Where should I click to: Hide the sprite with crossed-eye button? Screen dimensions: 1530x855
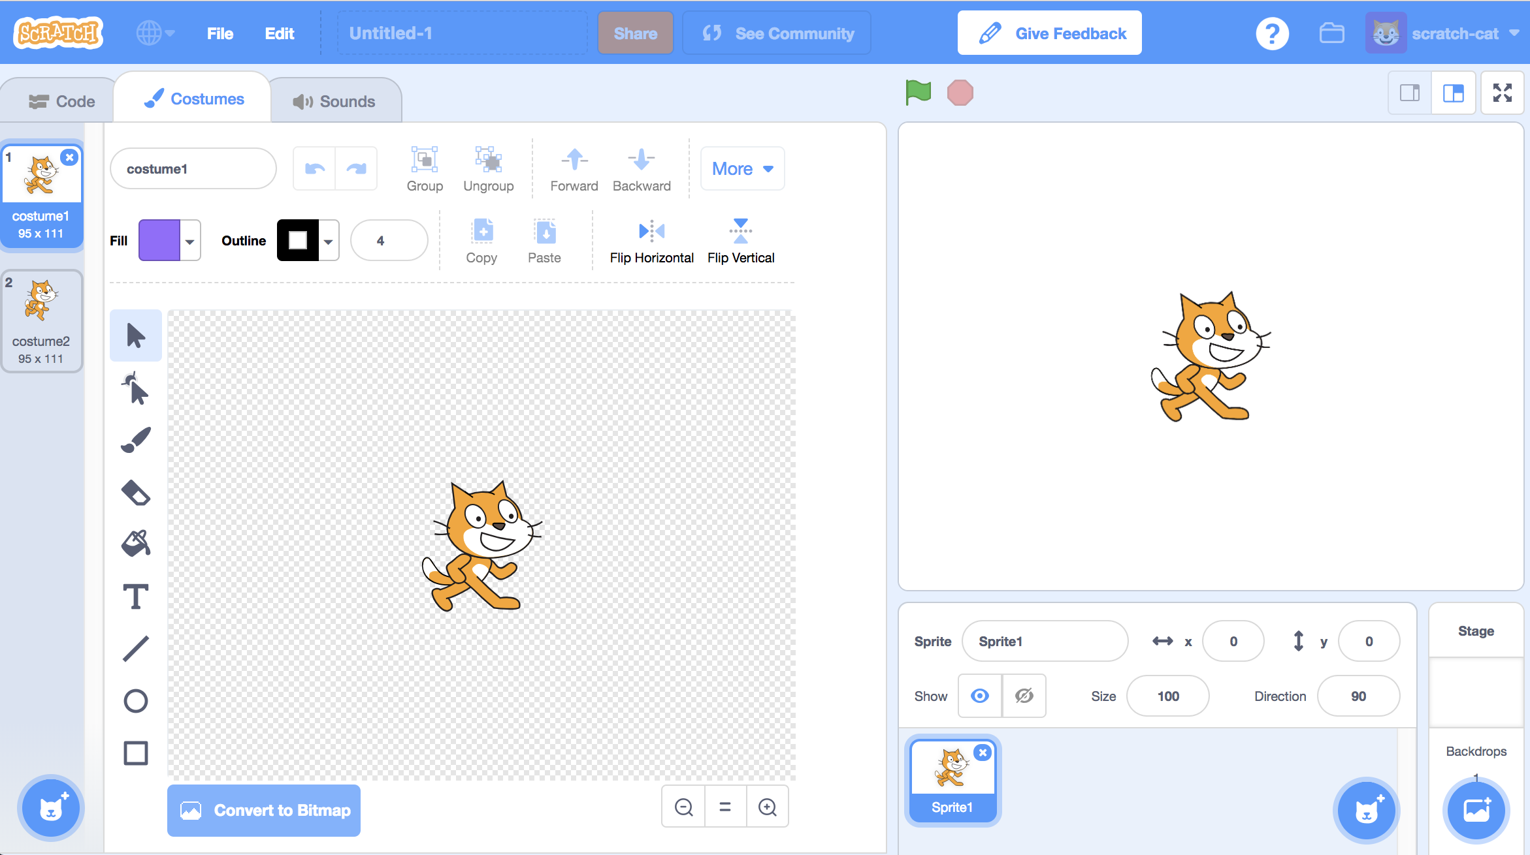[1024, 696]
